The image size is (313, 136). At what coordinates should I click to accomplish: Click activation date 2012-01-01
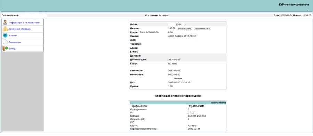174,71
